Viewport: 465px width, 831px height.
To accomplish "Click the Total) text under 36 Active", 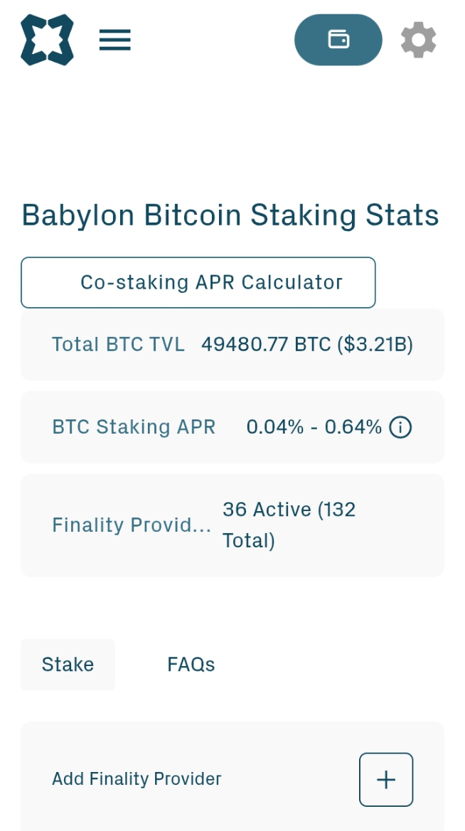I will (249, 541).
